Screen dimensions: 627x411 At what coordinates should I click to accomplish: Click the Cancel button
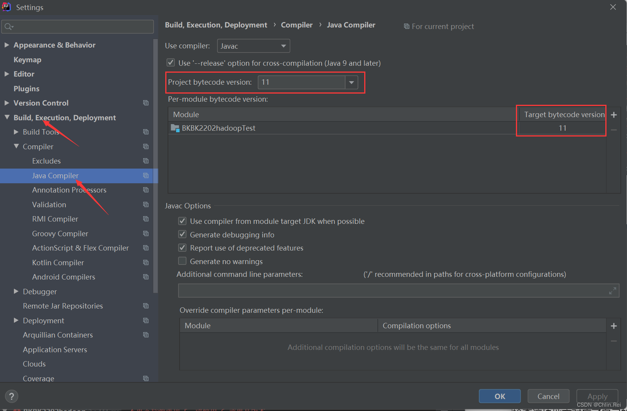click(x=548, y=396)
